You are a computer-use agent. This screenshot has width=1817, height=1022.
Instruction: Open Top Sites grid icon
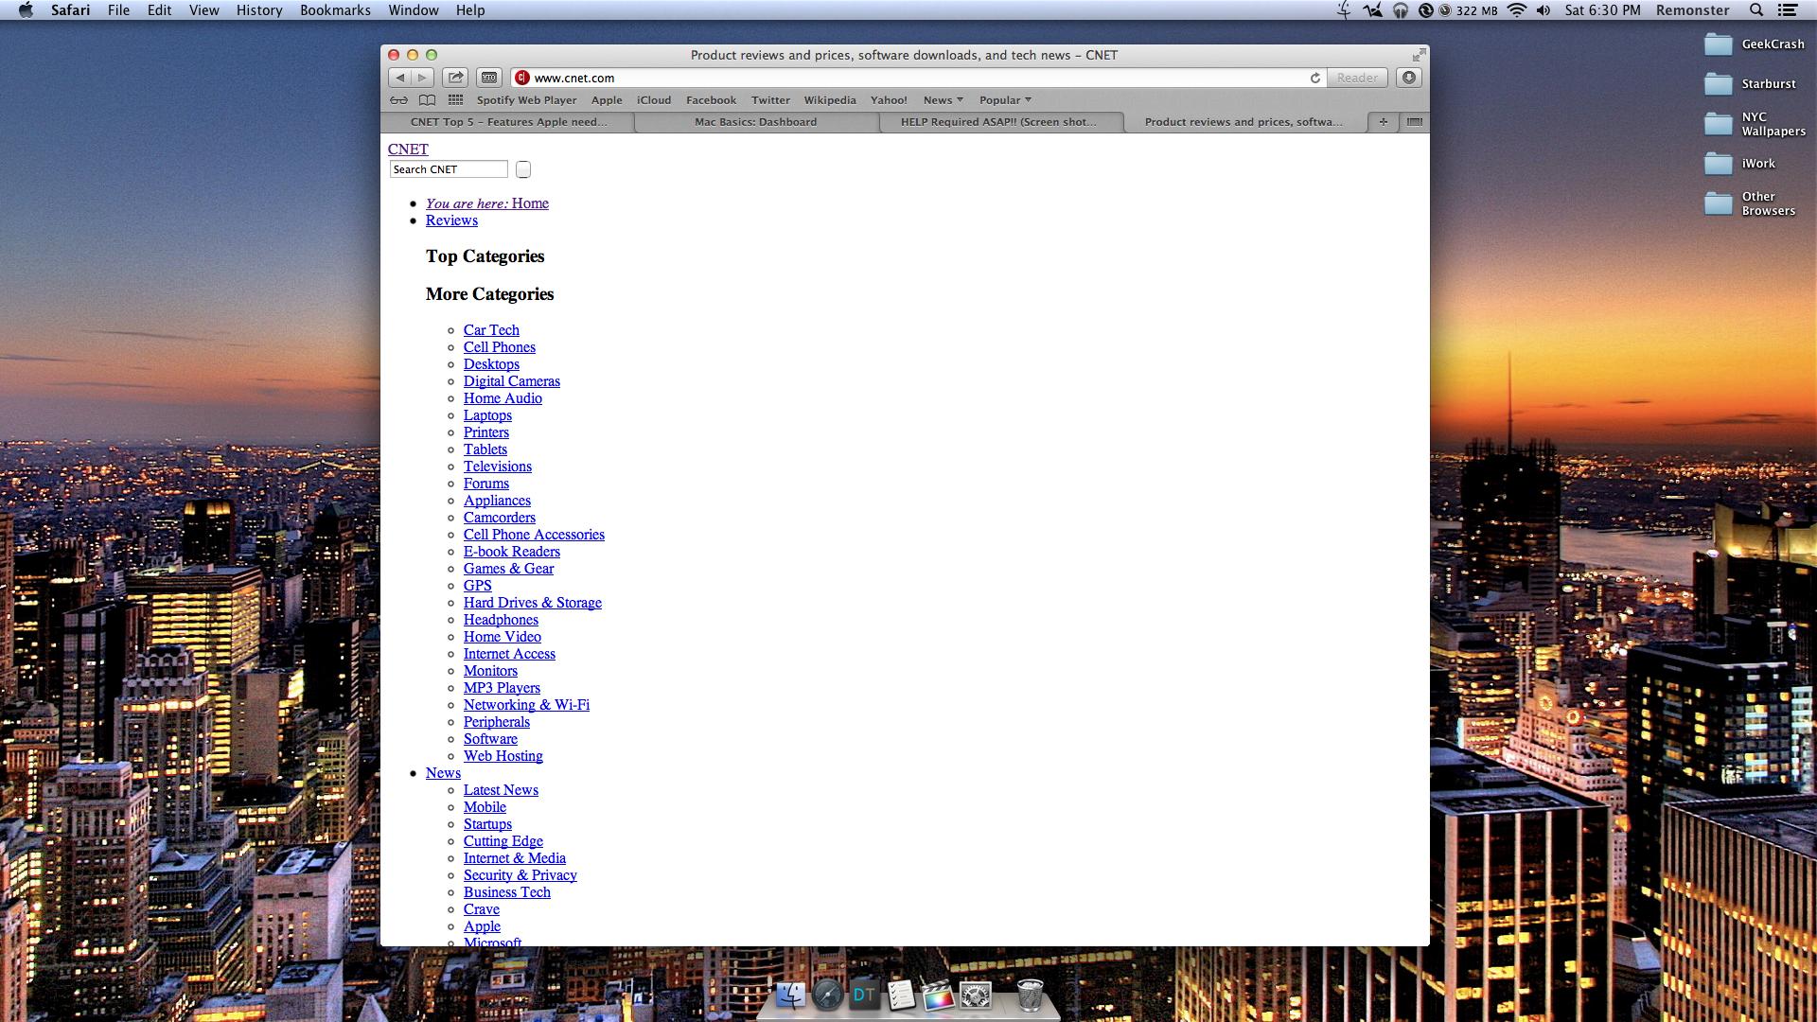pos(455,100)
